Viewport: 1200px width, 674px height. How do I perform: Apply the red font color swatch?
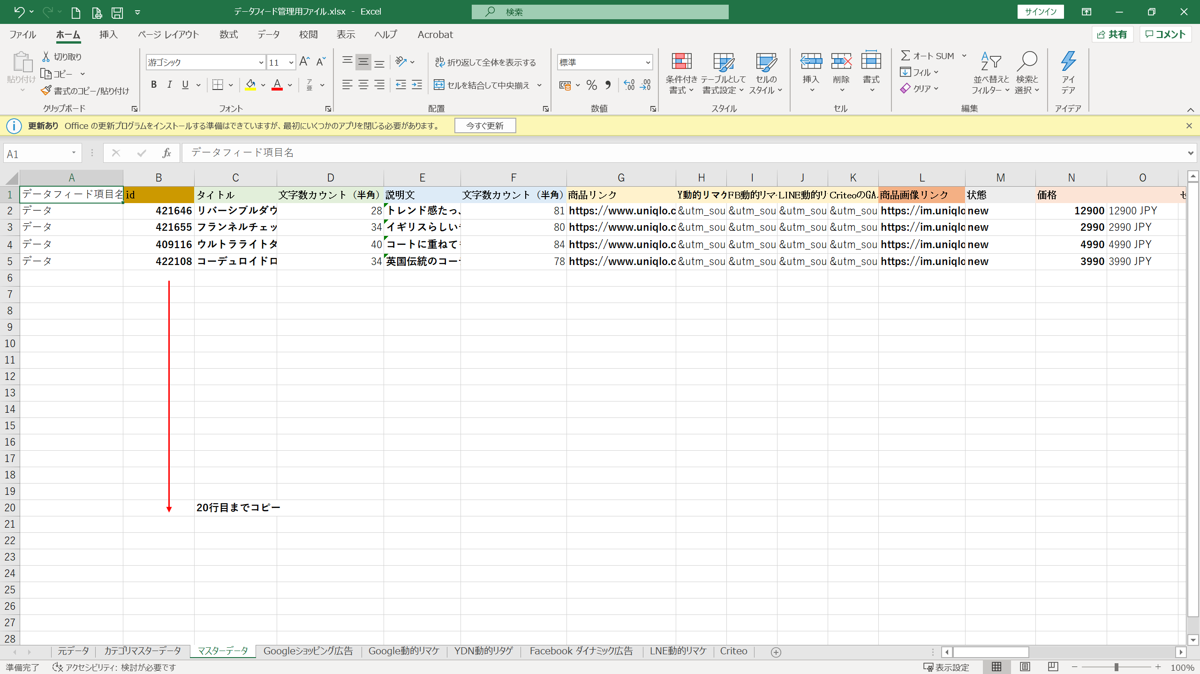[277, 85]
